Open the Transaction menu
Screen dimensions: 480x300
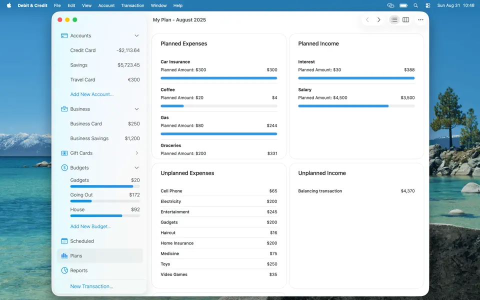pyautogui.click(x=132, y=5)
